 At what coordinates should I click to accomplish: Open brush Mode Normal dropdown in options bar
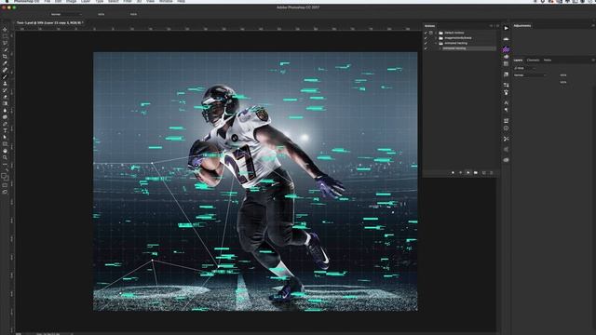click(x=66, y=15)
